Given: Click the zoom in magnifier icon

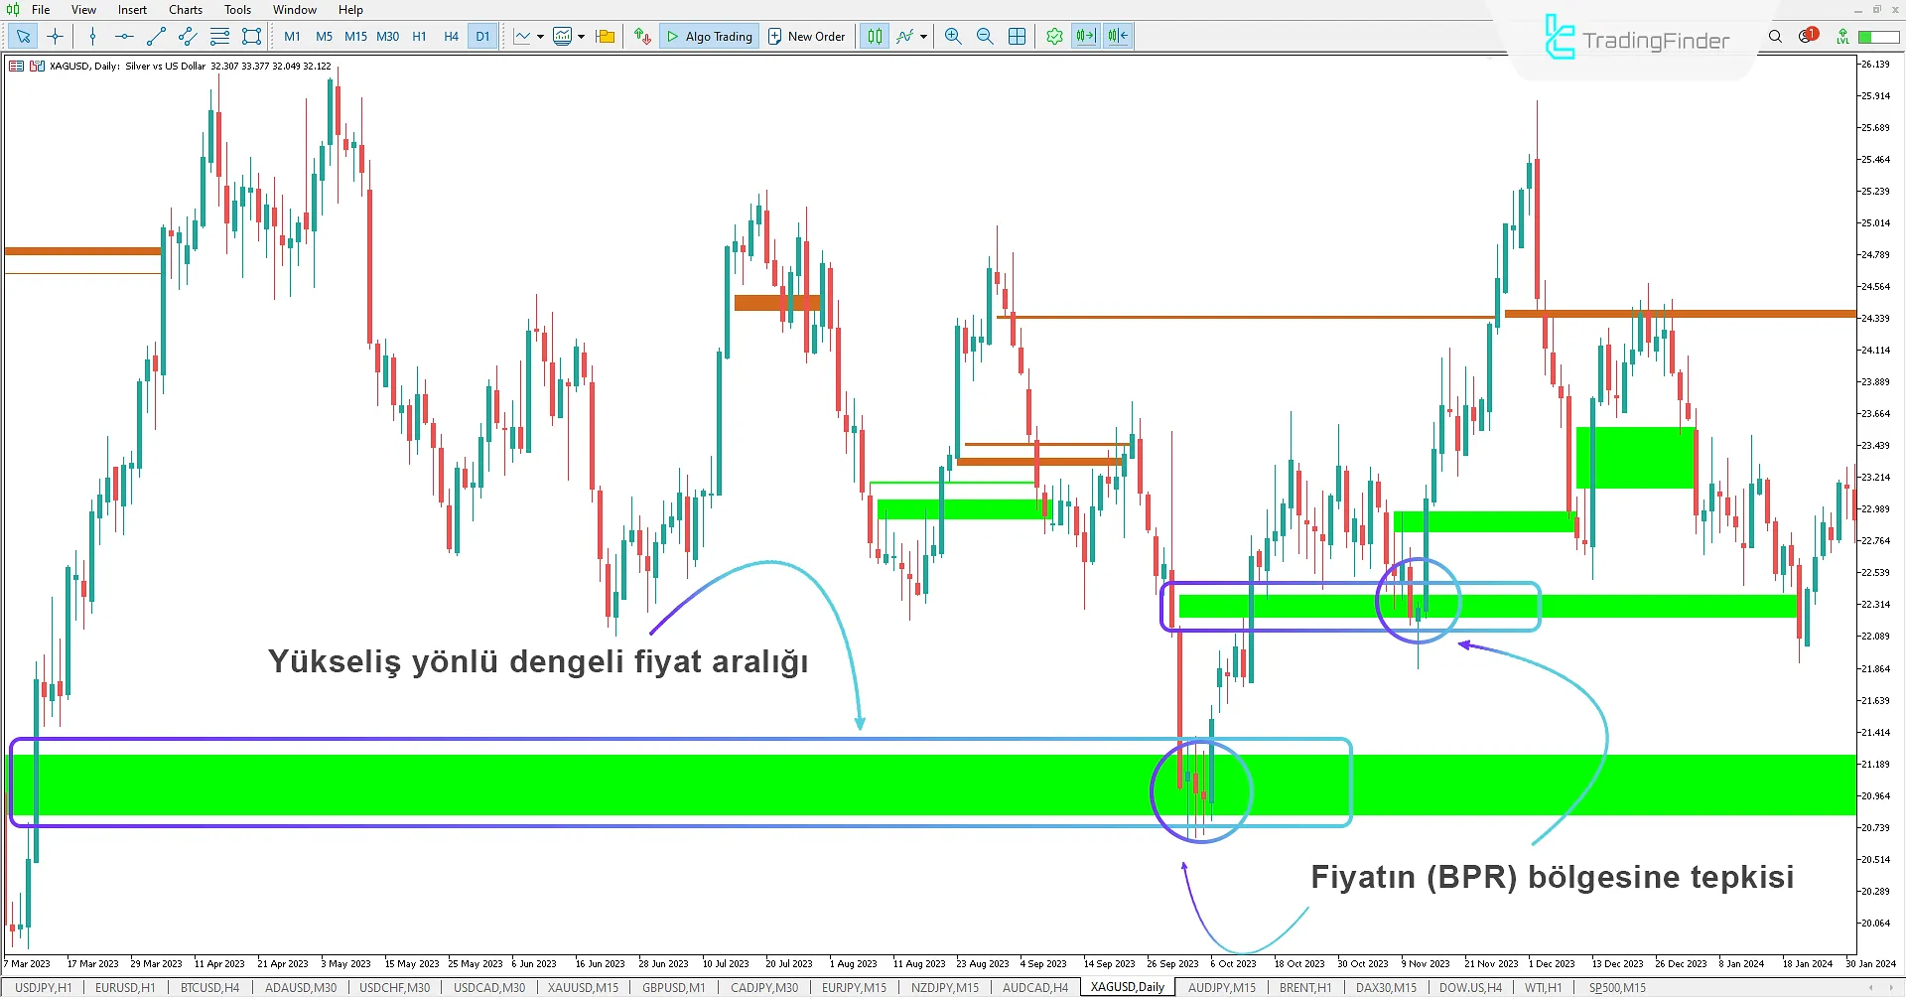Looking at the screenshot, I should (953, 37).
